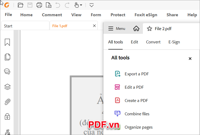Open the Acrobat Menu hamburger button
The width and height of the screenshot is (200, 135).
pyautogui.click(x=117, y=28)
